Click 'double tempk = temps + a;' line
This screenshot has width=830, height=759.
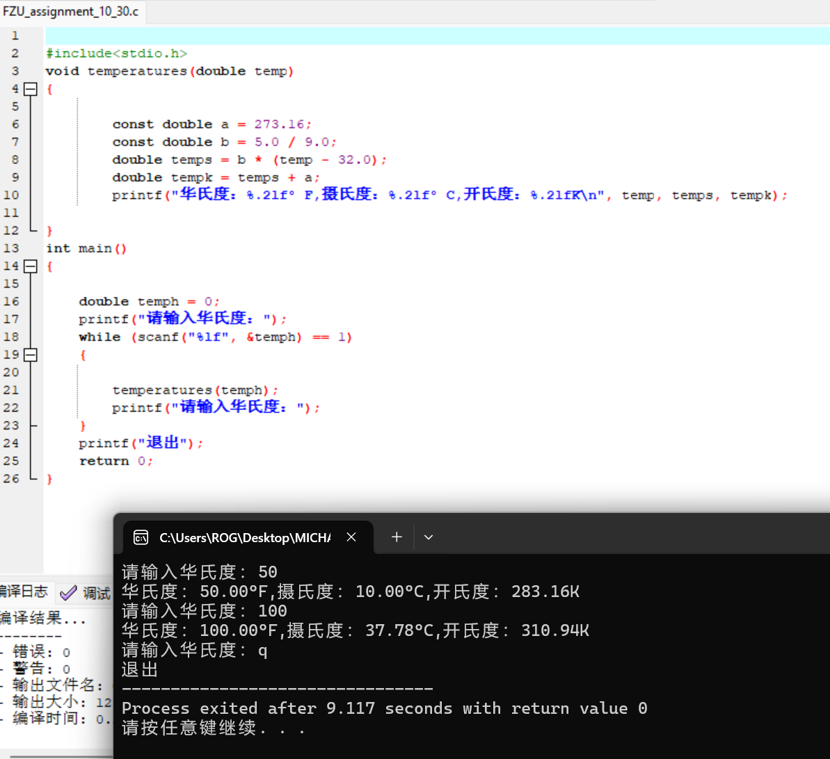coord(216,178)
